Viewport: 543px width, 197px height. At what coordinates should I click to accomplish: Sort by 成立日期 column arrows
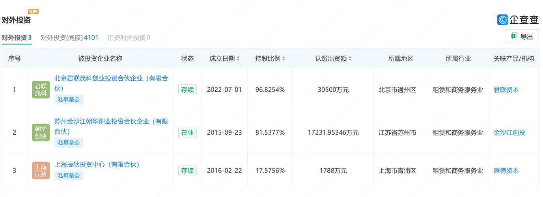(x=238, y=59)
